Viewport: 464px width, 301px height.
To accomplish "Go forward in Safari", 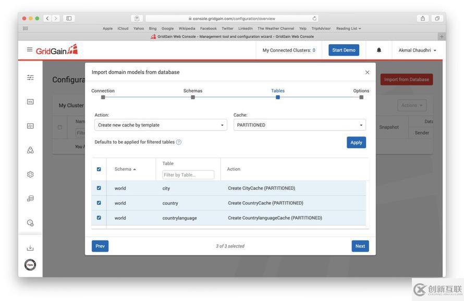I will click(56, 18).
